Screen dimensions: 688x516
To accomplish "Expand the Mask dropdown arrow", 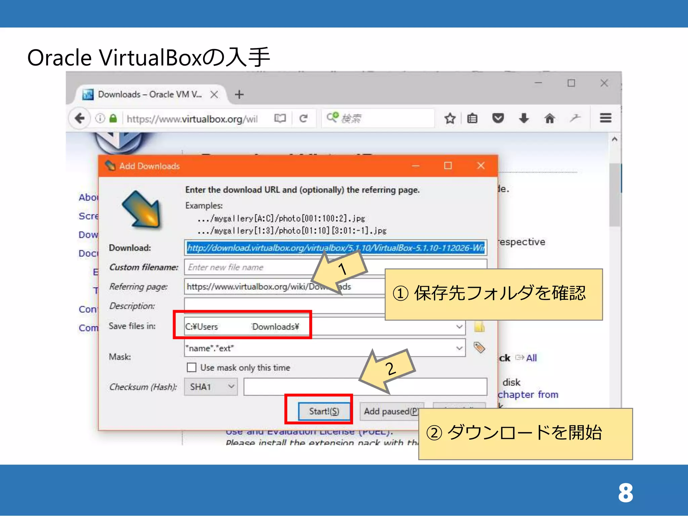I will (459, 348).
